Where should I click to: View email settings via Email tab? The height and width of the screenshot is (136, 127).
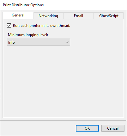click(x=78, y=16)
